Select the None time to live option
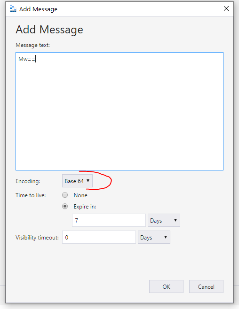 point(65,195)
